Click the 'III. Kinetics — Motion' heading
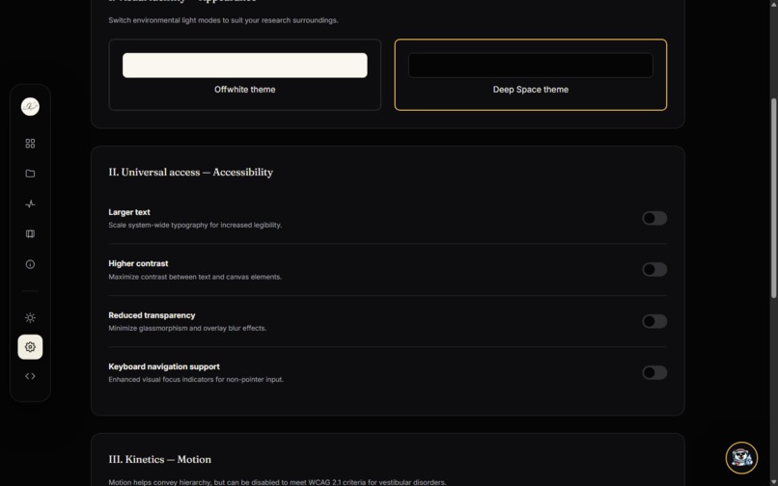Viewport: 778px width, 486px height. pyautogui.click(x=160, y=459)
